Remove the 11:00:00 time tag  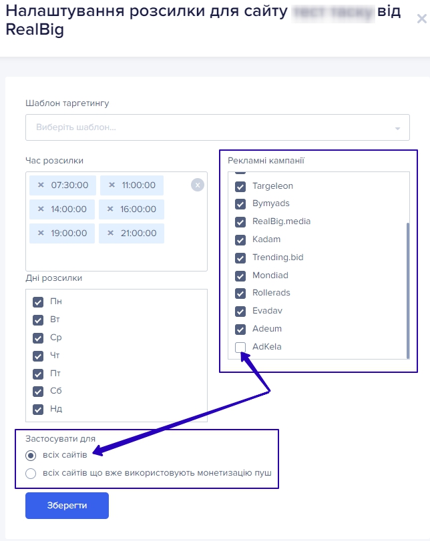pyautogui.click(x=112, y=185)
